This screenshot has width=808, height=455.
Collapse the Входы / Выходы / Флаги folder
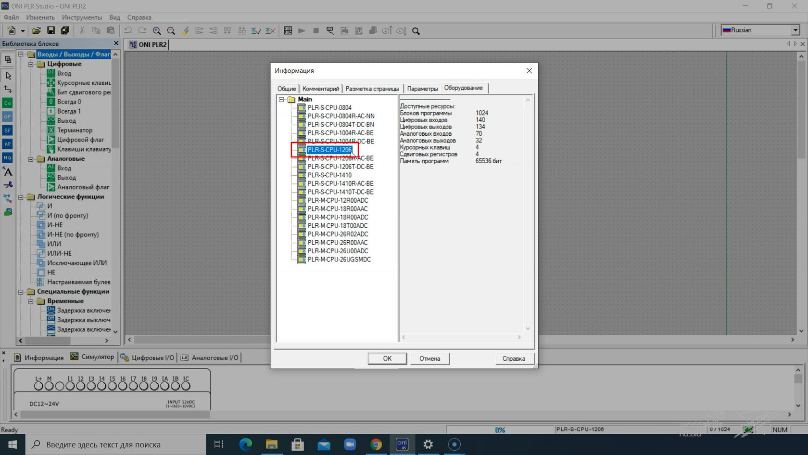(21, 54)
